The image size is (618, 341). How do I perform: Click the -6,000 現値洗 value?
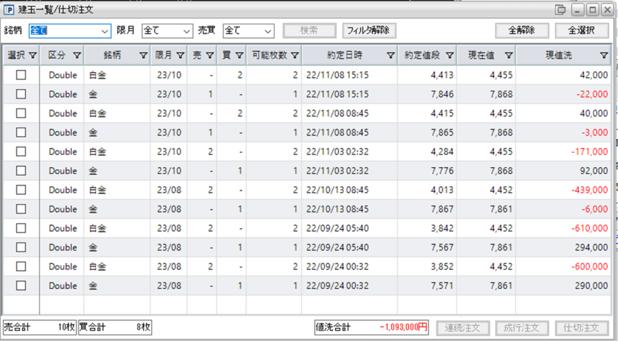tap(594, 209)
